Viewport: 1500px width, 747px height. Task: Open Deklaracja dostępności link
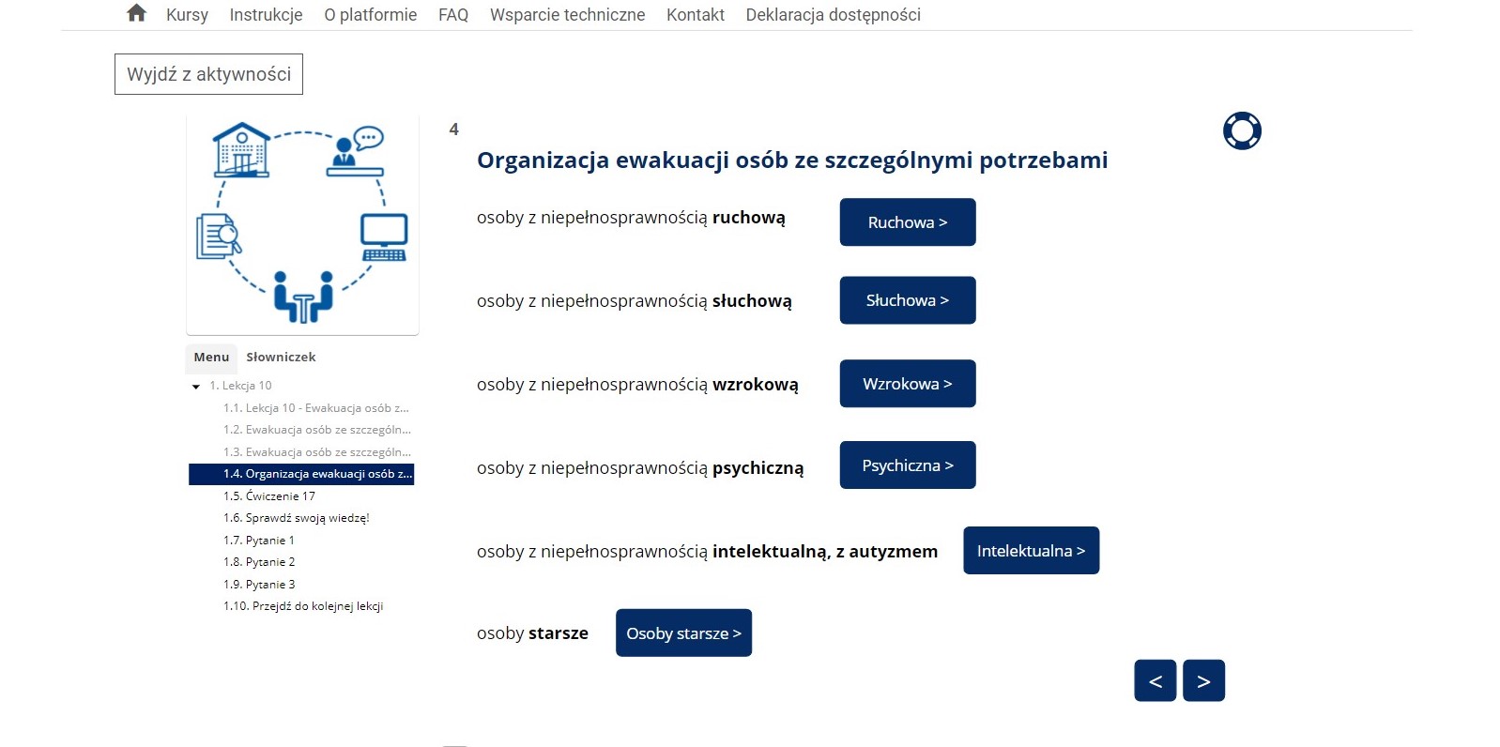833,15
